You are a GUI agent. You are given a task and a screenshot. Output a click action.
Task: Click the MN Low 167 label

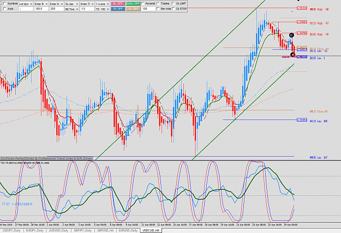point(319,157)
